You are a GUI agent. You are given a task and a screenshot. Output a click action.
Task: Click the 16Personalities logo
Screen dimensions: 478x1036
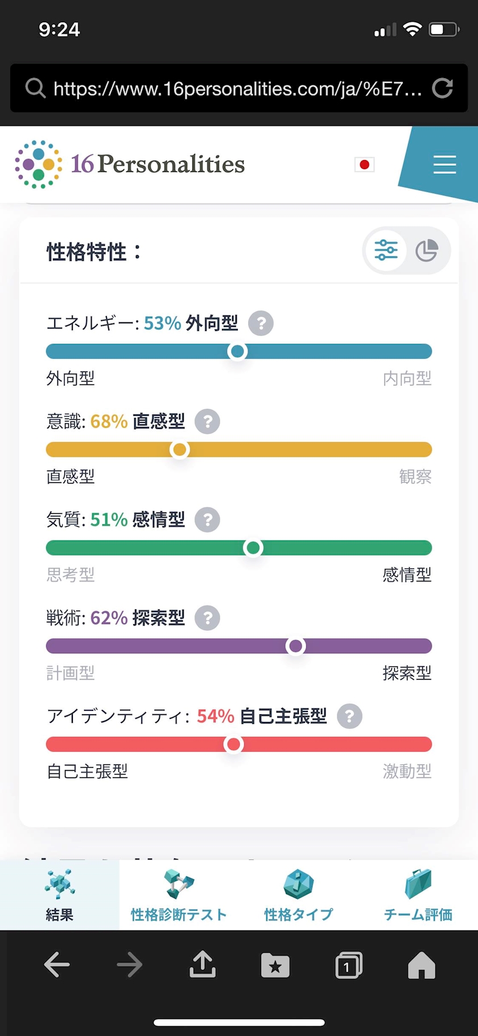(130, 164)
